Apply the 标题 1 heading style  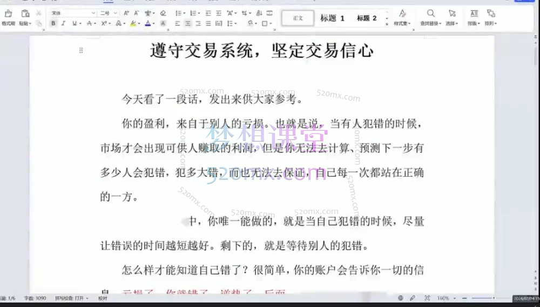click(332, 18)
